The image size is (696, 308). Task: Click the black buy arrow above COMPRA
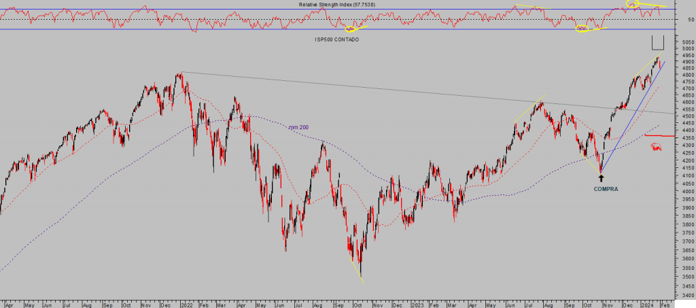[x=600, y=178]
